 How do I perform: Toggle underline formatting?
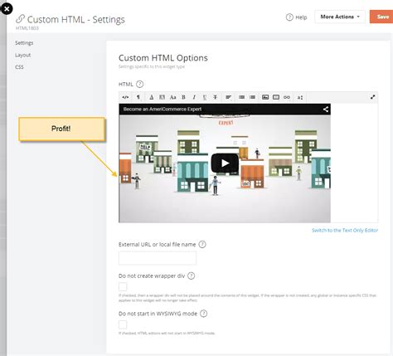point(205,97)
